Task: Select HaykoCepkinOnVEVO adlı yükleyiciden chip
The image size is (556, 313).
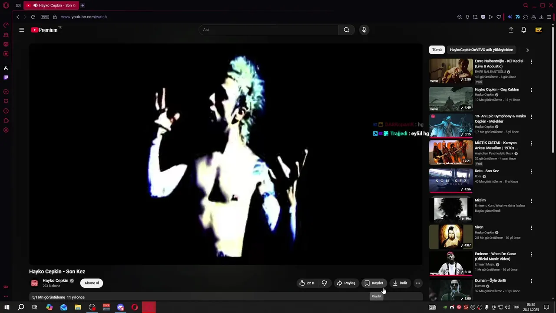Action: coord(481,50)
